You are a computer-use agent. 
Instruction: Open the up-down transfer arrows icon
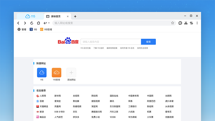tap(191, 23)
